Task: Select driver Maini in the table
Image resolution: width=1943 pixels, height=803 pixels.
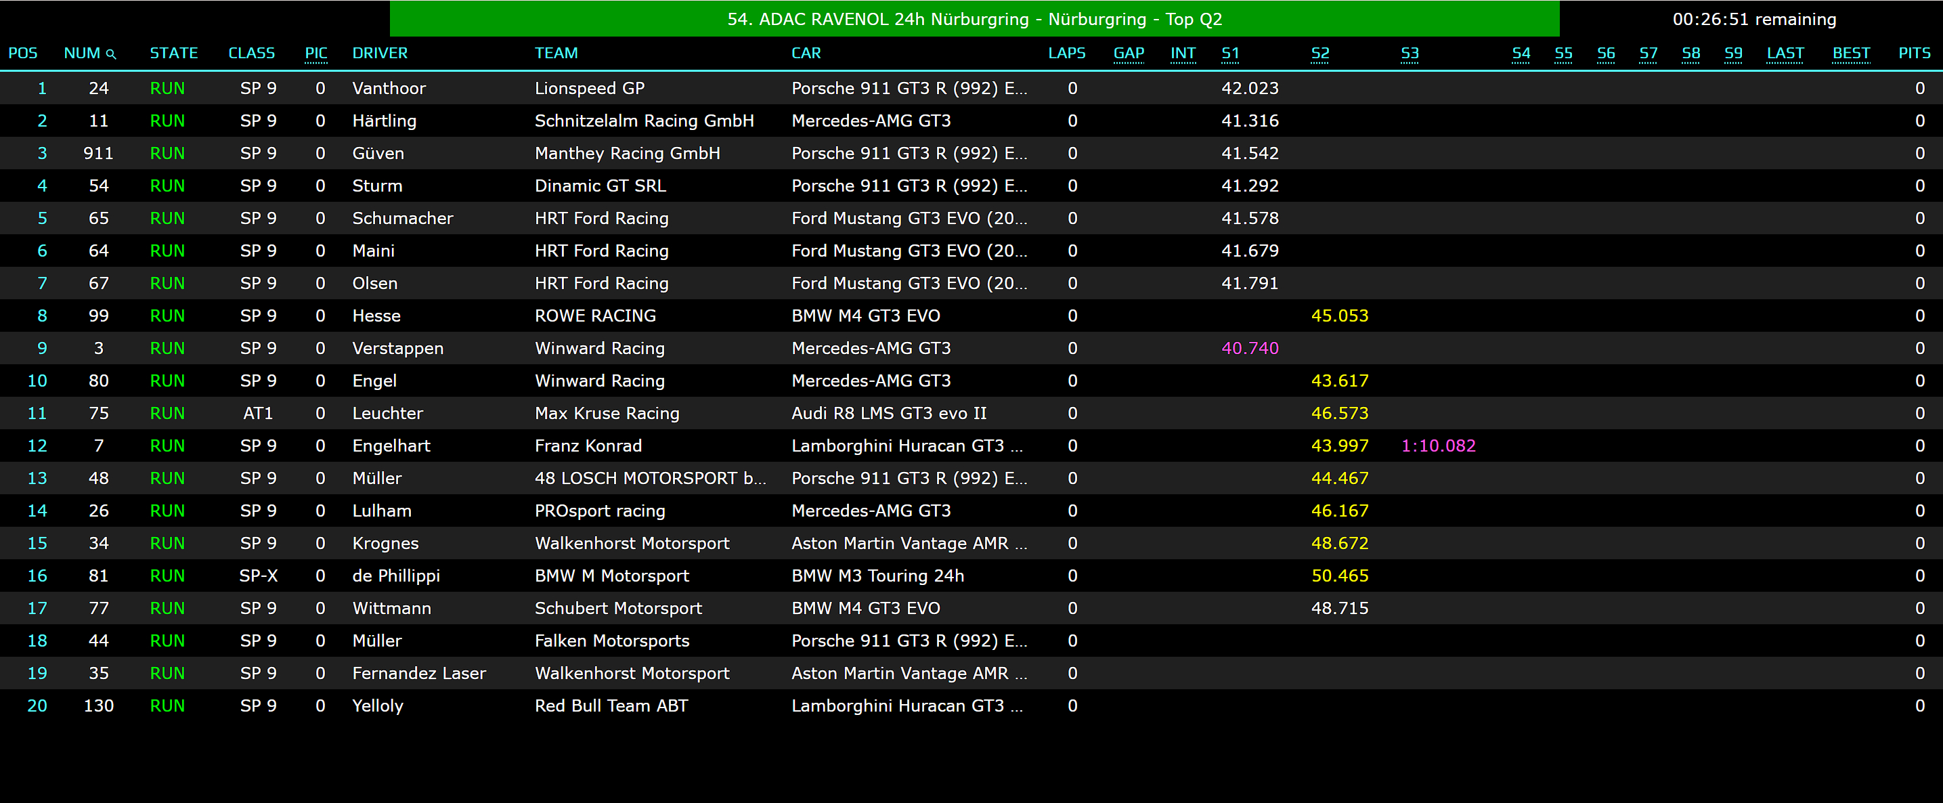Action: pyautogui.click(x=373, y=251)
